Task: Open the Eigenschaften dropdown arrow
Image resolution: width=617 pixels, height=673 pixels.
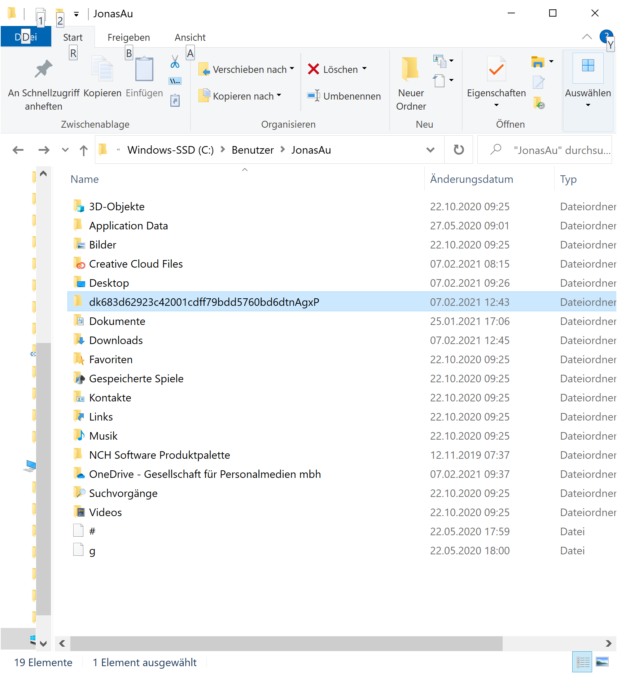Action: click(496, 105)
